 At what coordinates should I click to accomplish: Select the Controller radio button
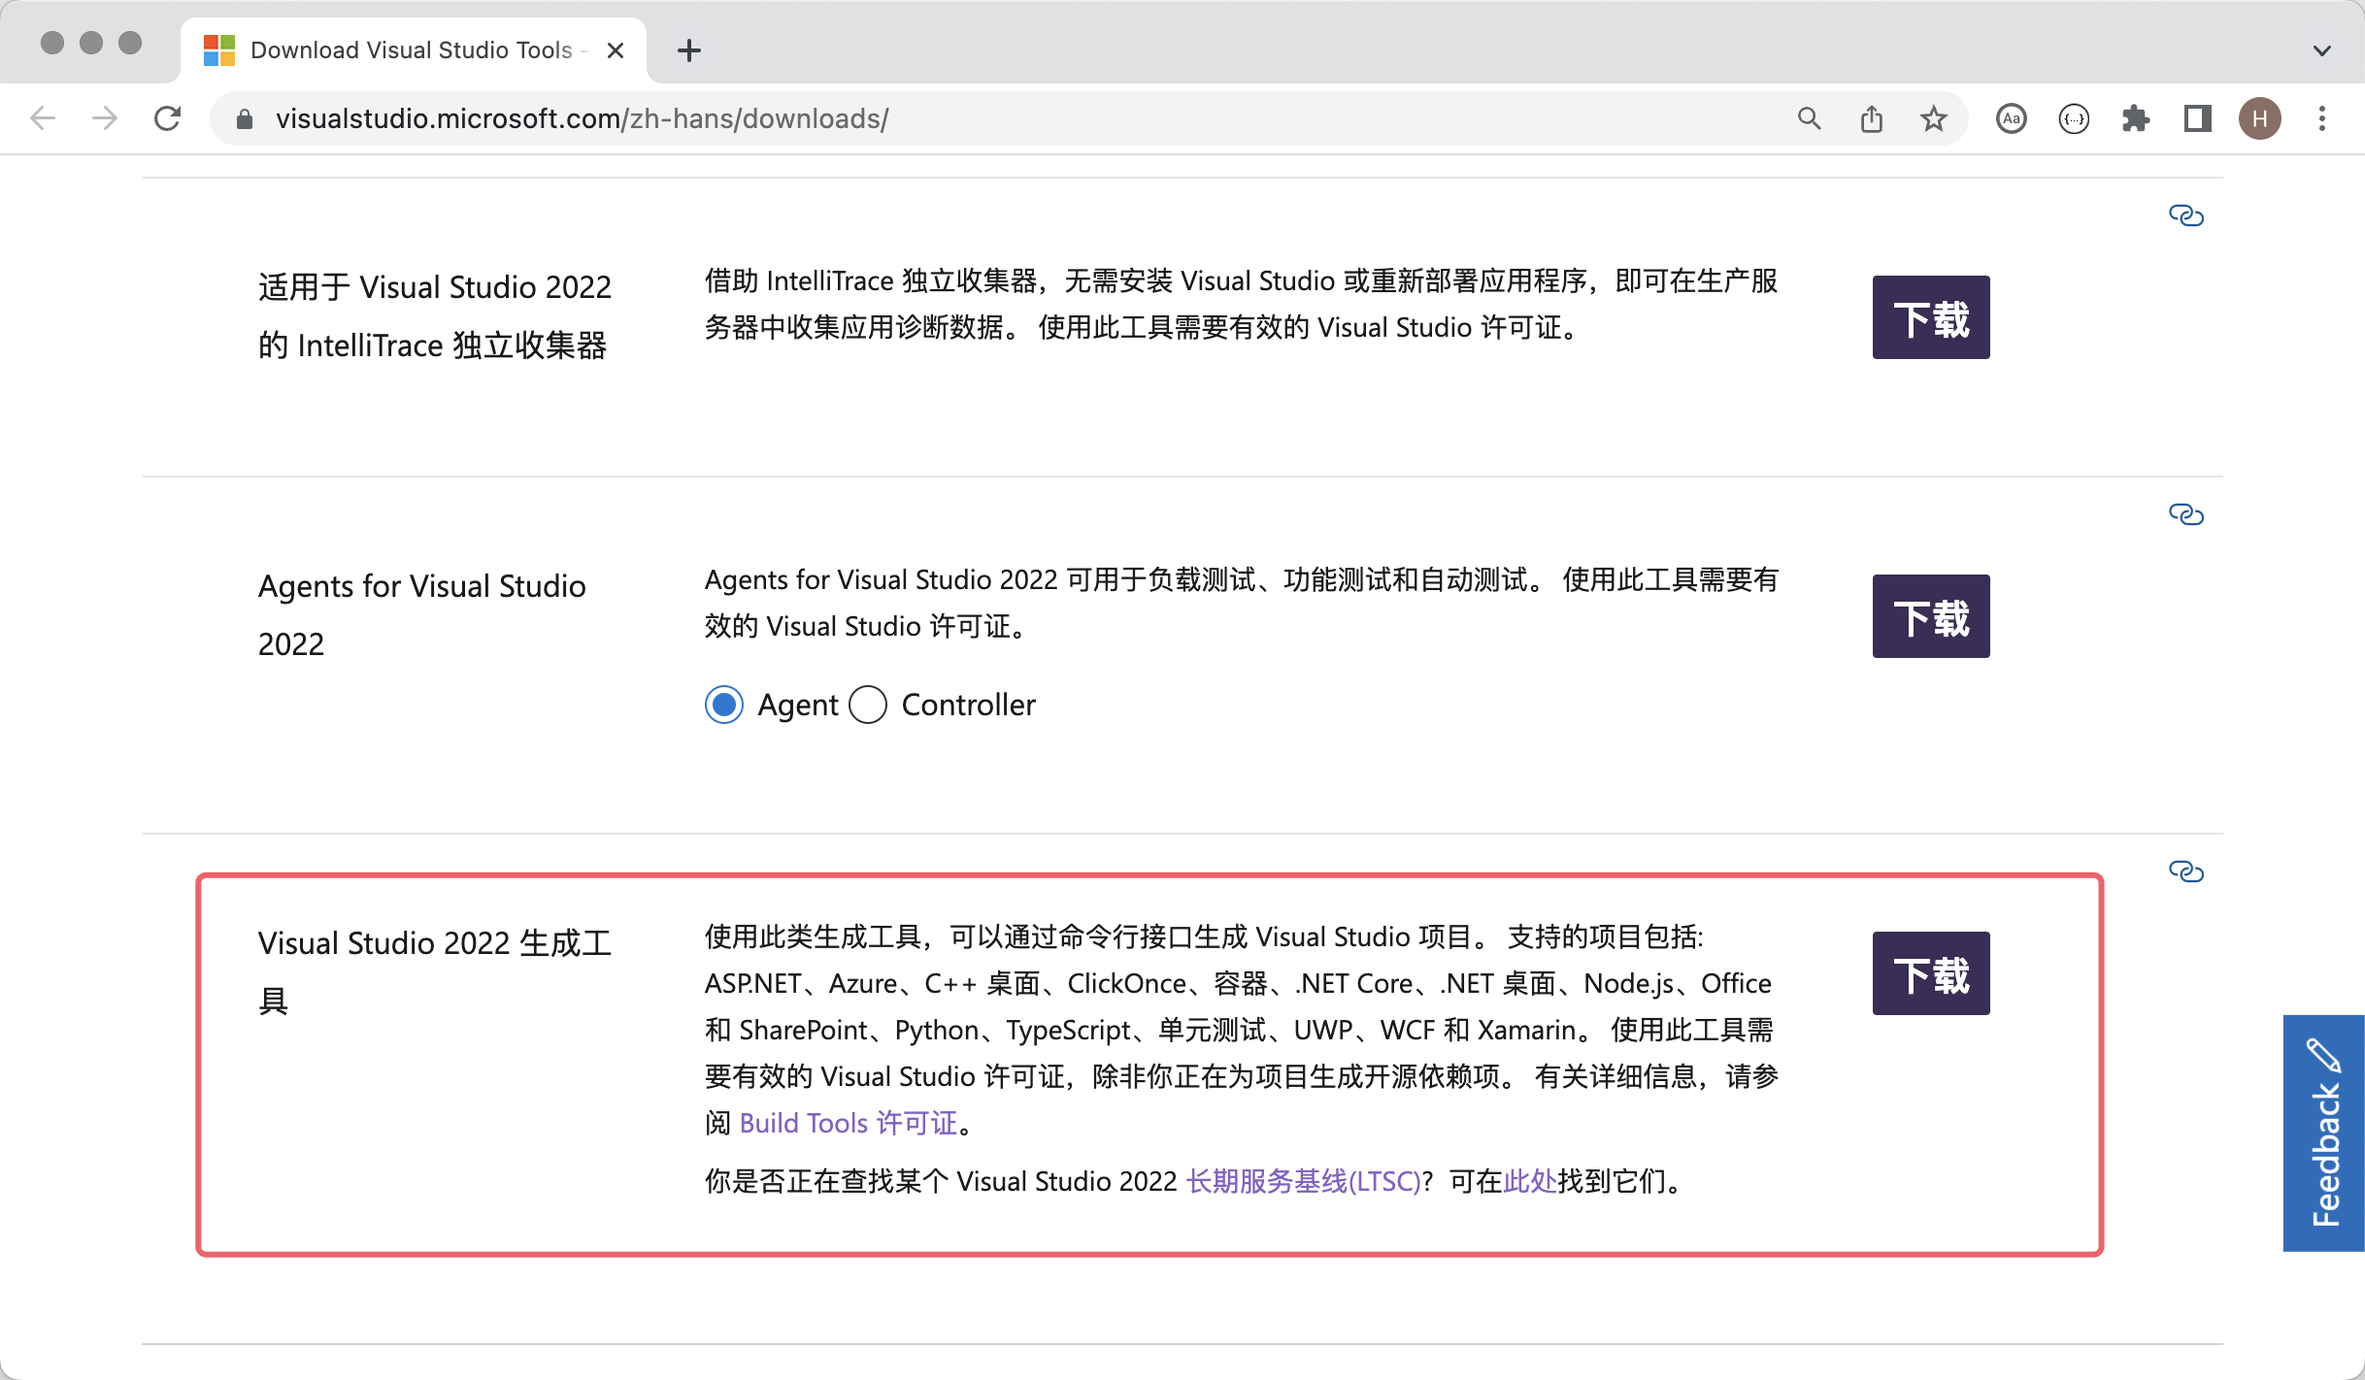point(868,705)
